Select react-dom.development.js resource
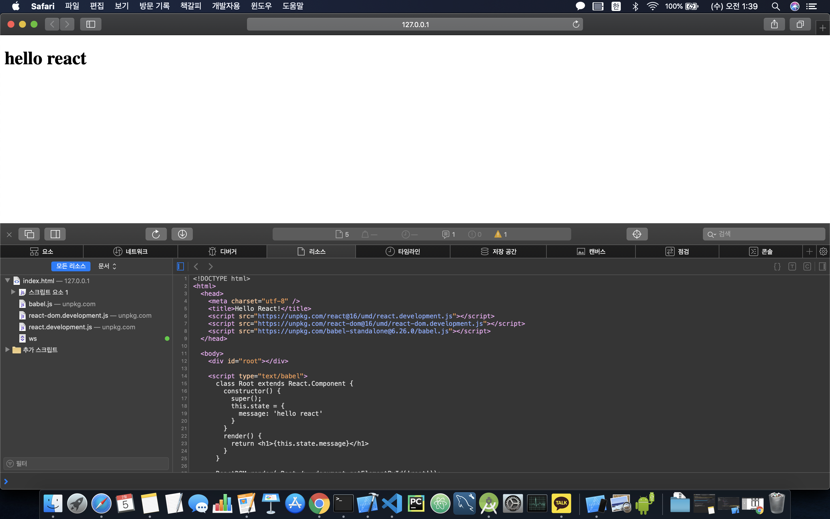Image resolution: width=830 pixels, height=519 pixels. pyautogui.click(x=68, y=315)
